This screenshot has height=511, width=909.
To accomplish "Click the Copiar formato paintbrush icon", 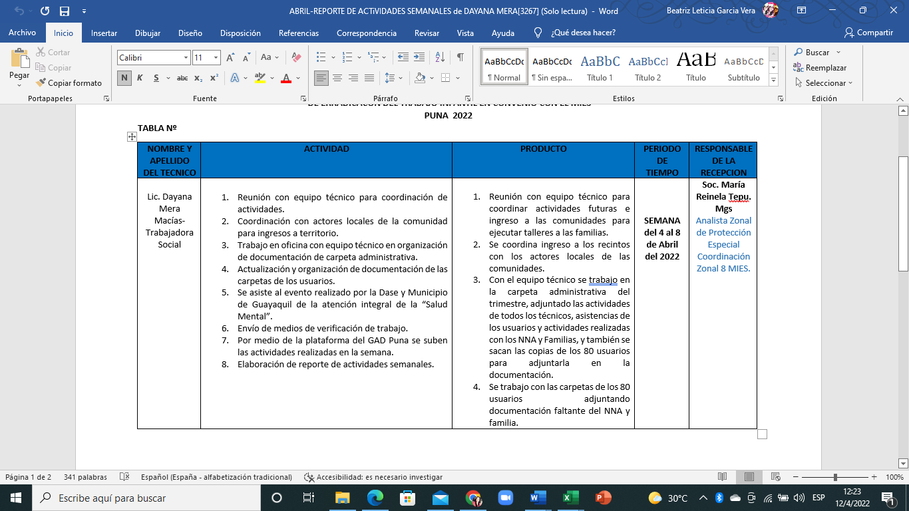I will [41, 83].
